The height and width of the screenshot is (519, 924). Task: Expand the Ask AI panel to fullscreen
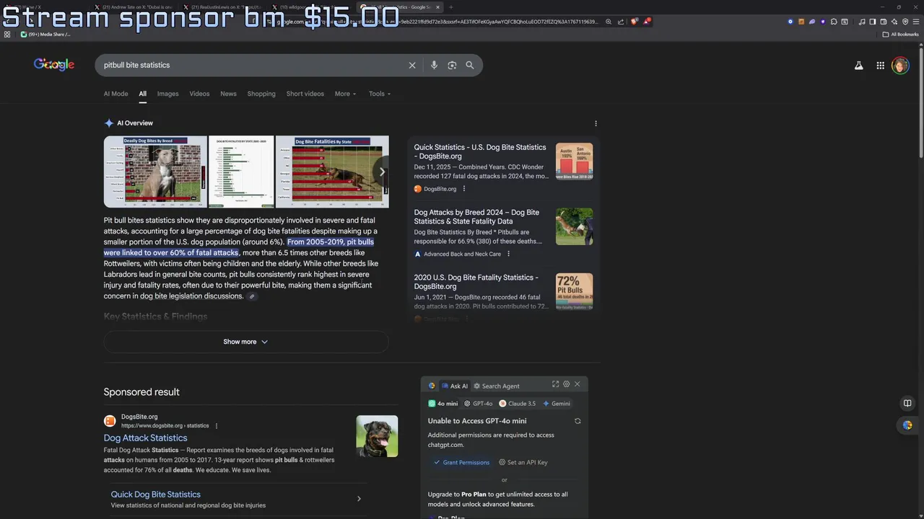(555, 385)
